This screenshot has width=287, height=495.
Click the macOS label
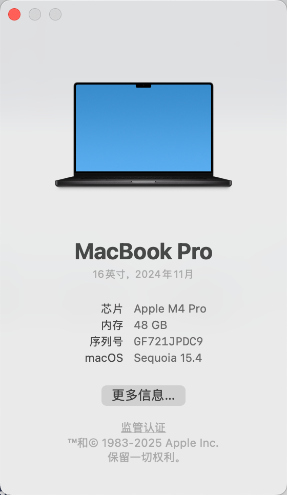pyautogui.click(x=104, y=358)
